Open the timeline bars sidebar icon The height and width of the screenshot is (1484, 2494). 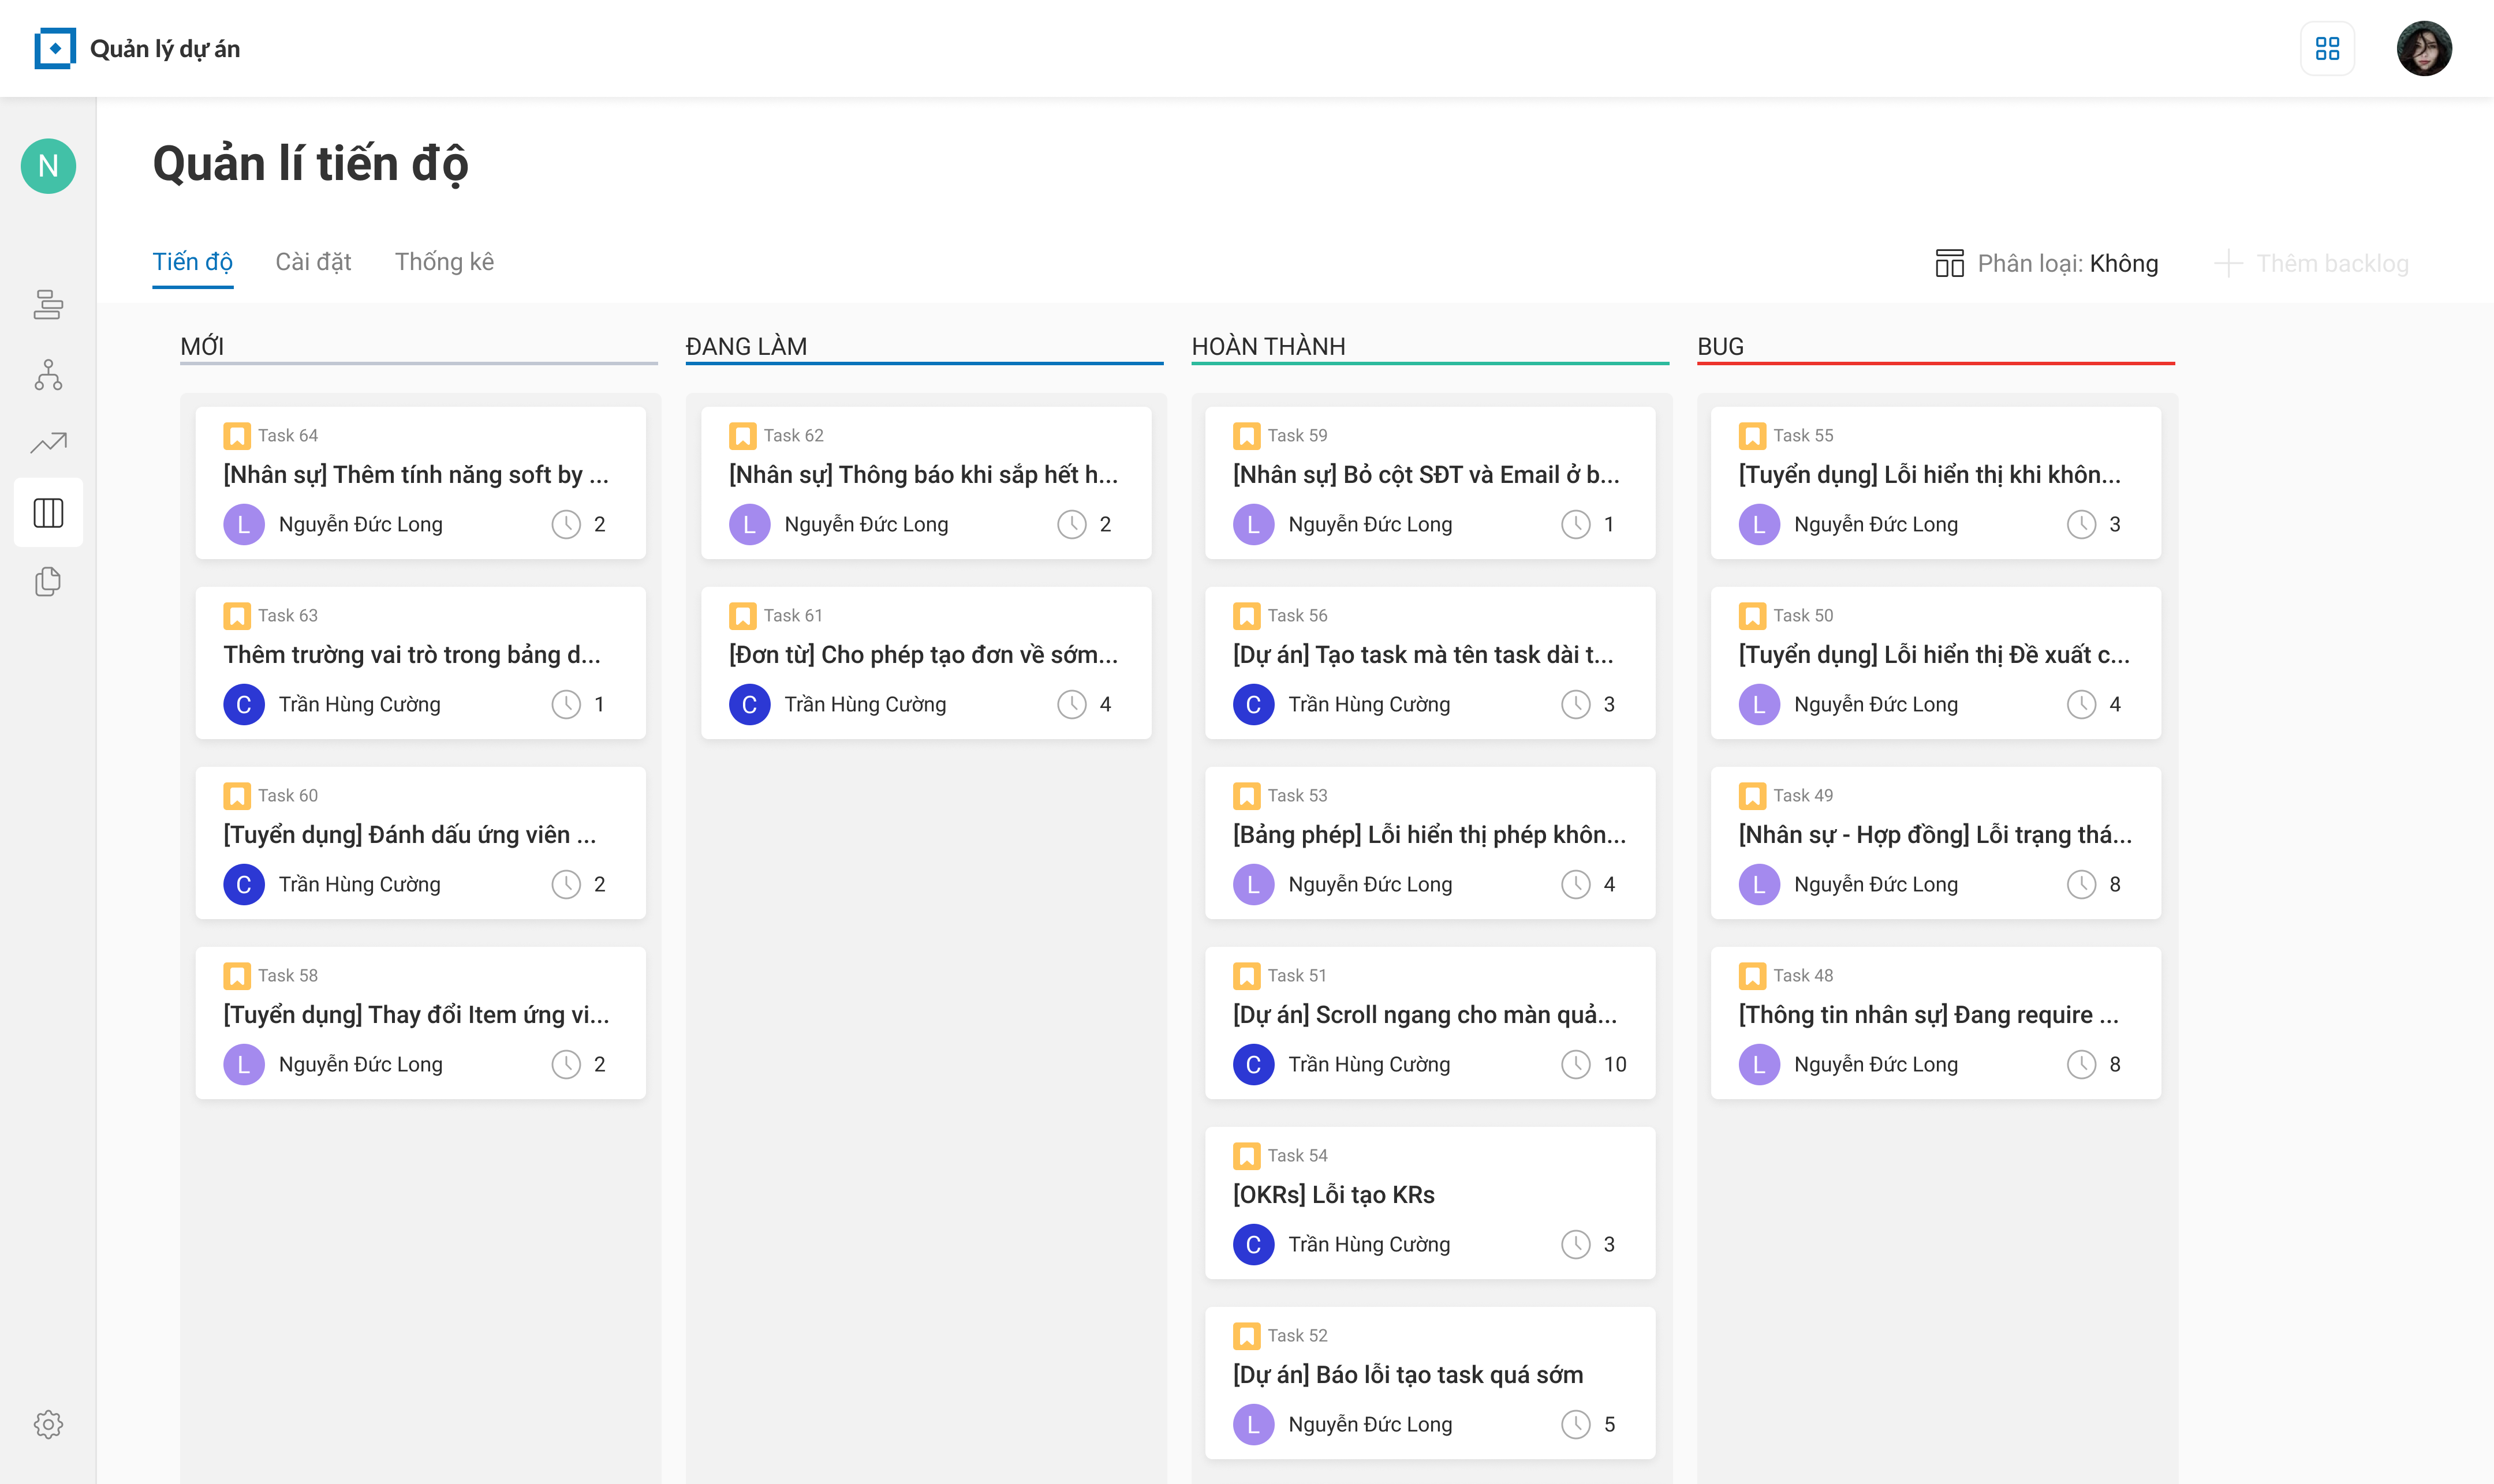[x=48, y=304]
